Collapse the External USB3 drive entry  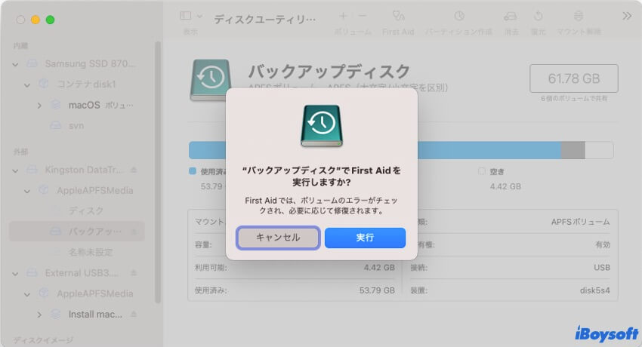click(15, 273)
